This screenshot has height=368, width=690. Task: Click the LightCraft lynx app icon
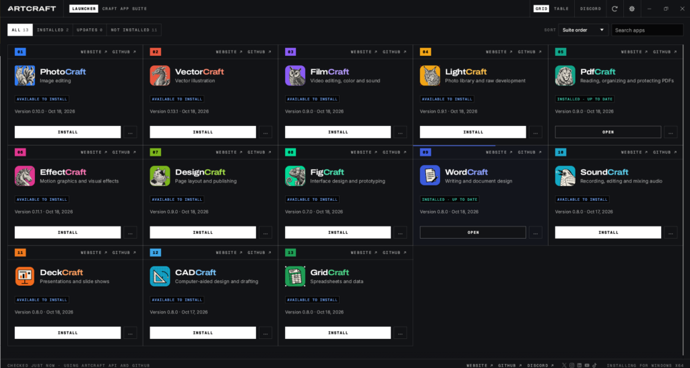coord(430,75)
